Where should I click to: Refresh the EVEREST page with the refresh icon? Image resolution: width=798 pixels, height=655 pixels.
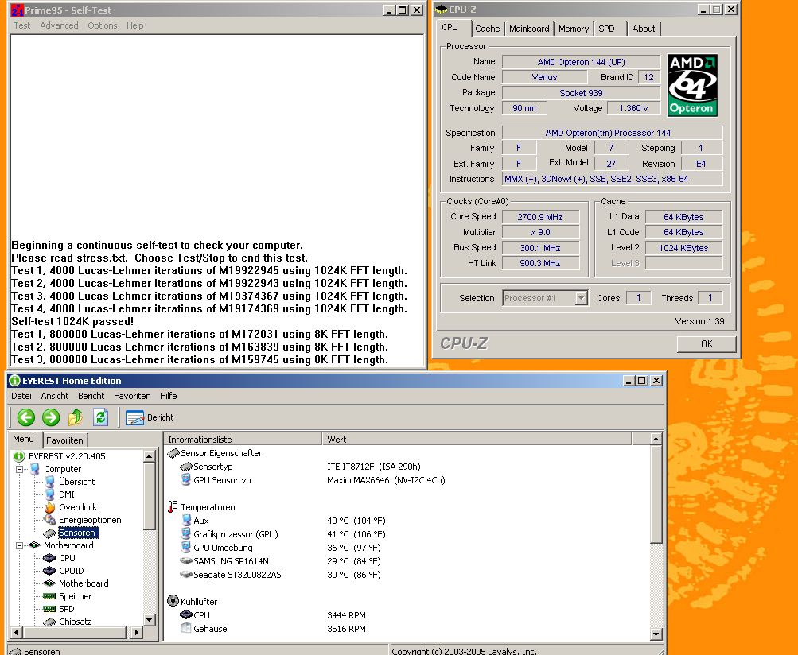[x=101, y=417]
